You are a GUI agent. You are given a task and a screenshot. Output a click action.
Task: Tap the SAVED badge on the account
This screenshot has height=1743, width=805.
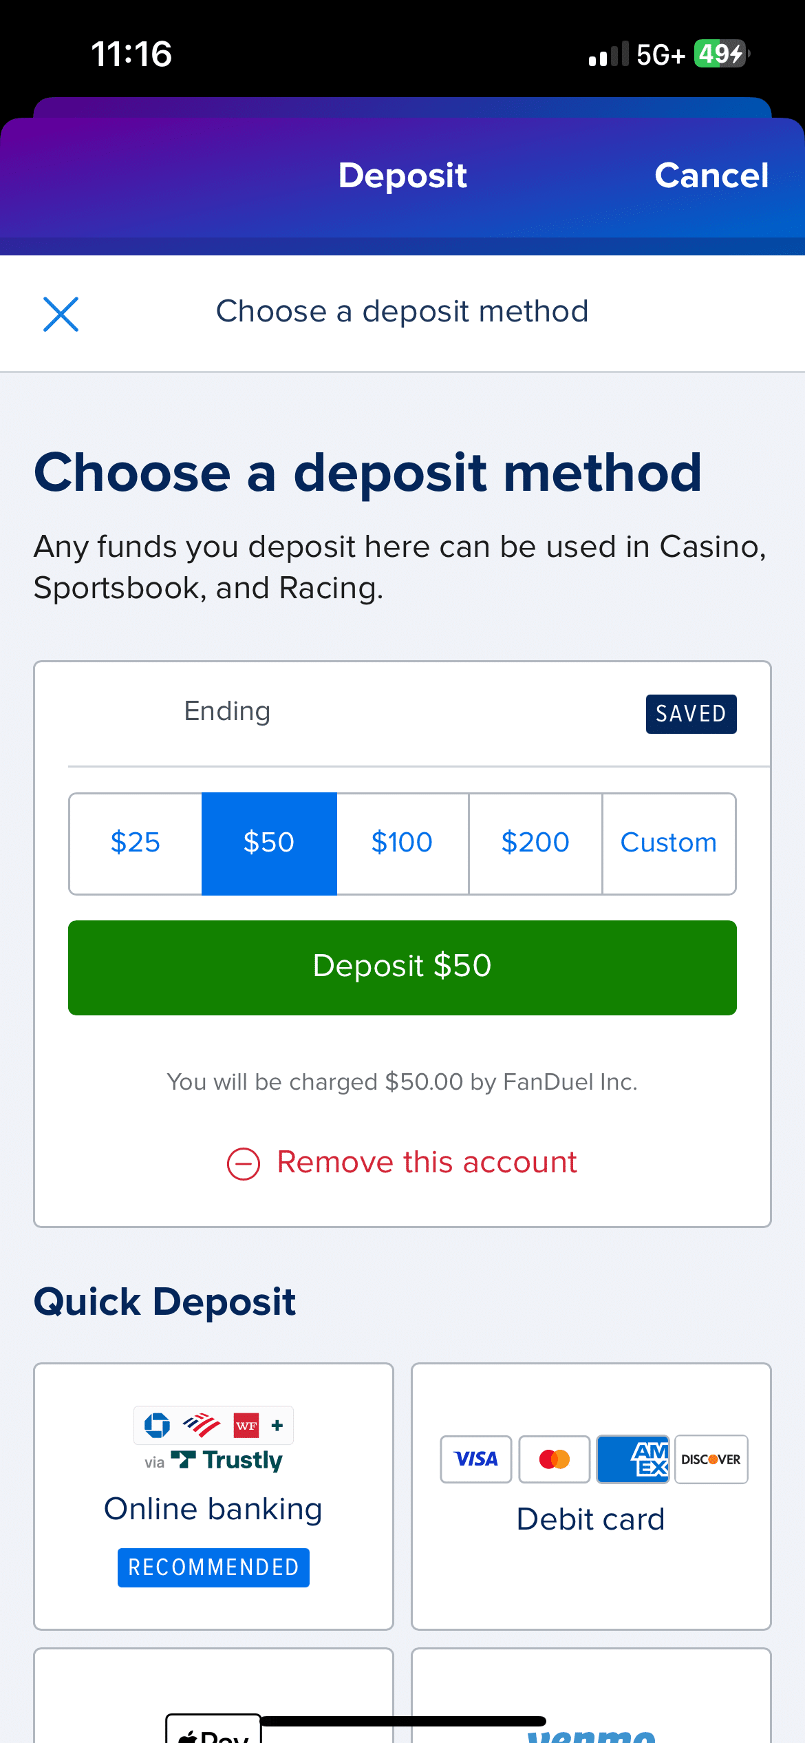(691, 714)
